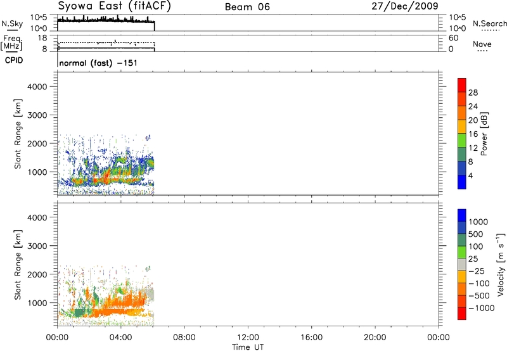
Task: Click the "3000" tick on power panel axis
Action: [x=37, y=115]
